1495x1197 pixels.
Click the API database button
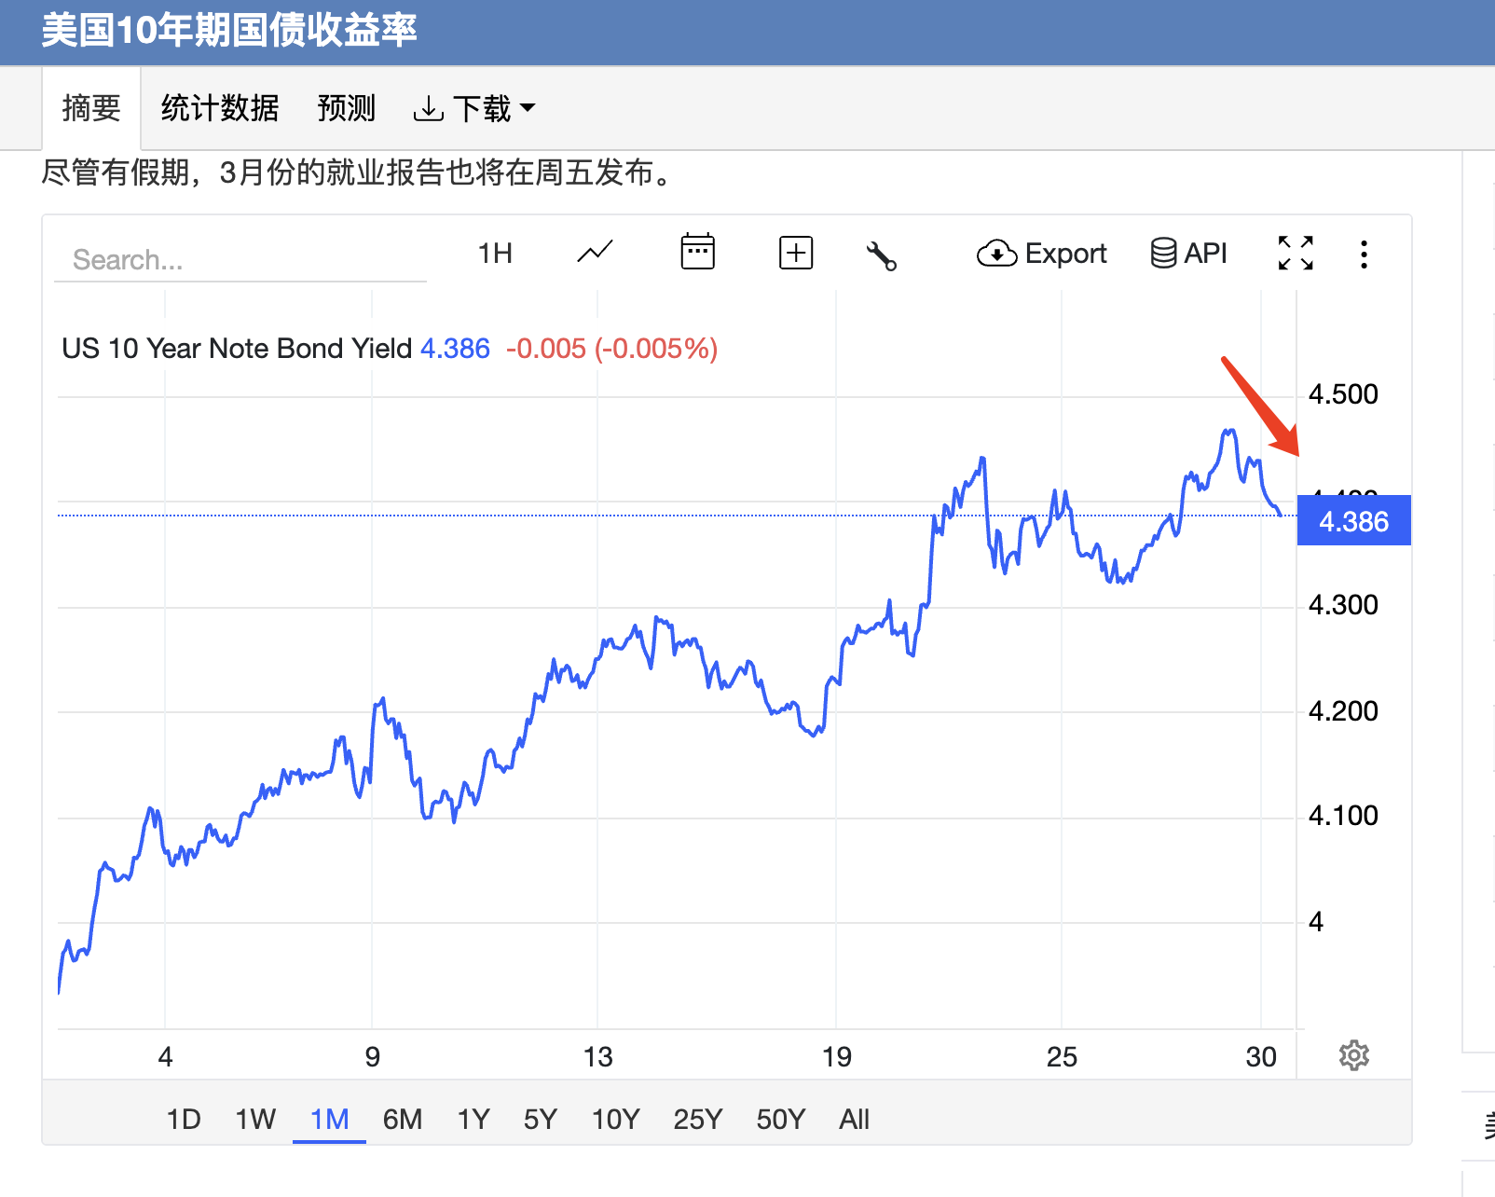click(x=1188, y=254)
